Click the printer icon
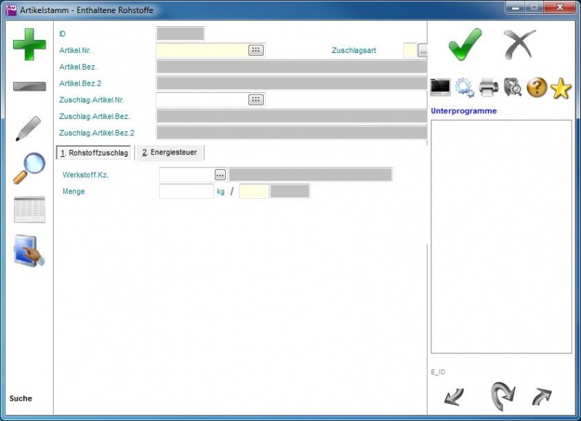Image resolution: width=581 pixels, height=421 pixels. [489, 88]
